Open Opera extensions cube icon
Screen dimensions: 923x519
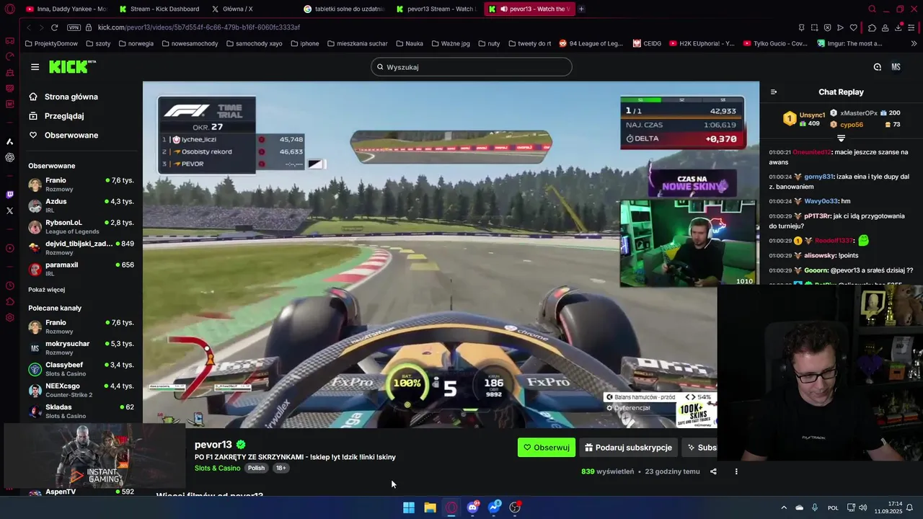pyautogui.click(x=872, y=27)
